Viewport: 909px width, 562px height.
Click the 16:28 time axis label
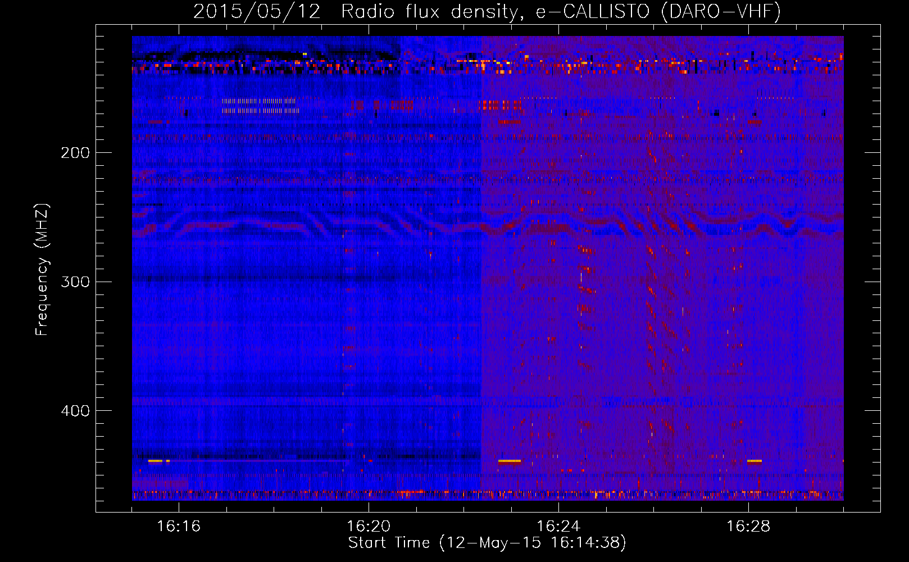click(x=748, y=526)
